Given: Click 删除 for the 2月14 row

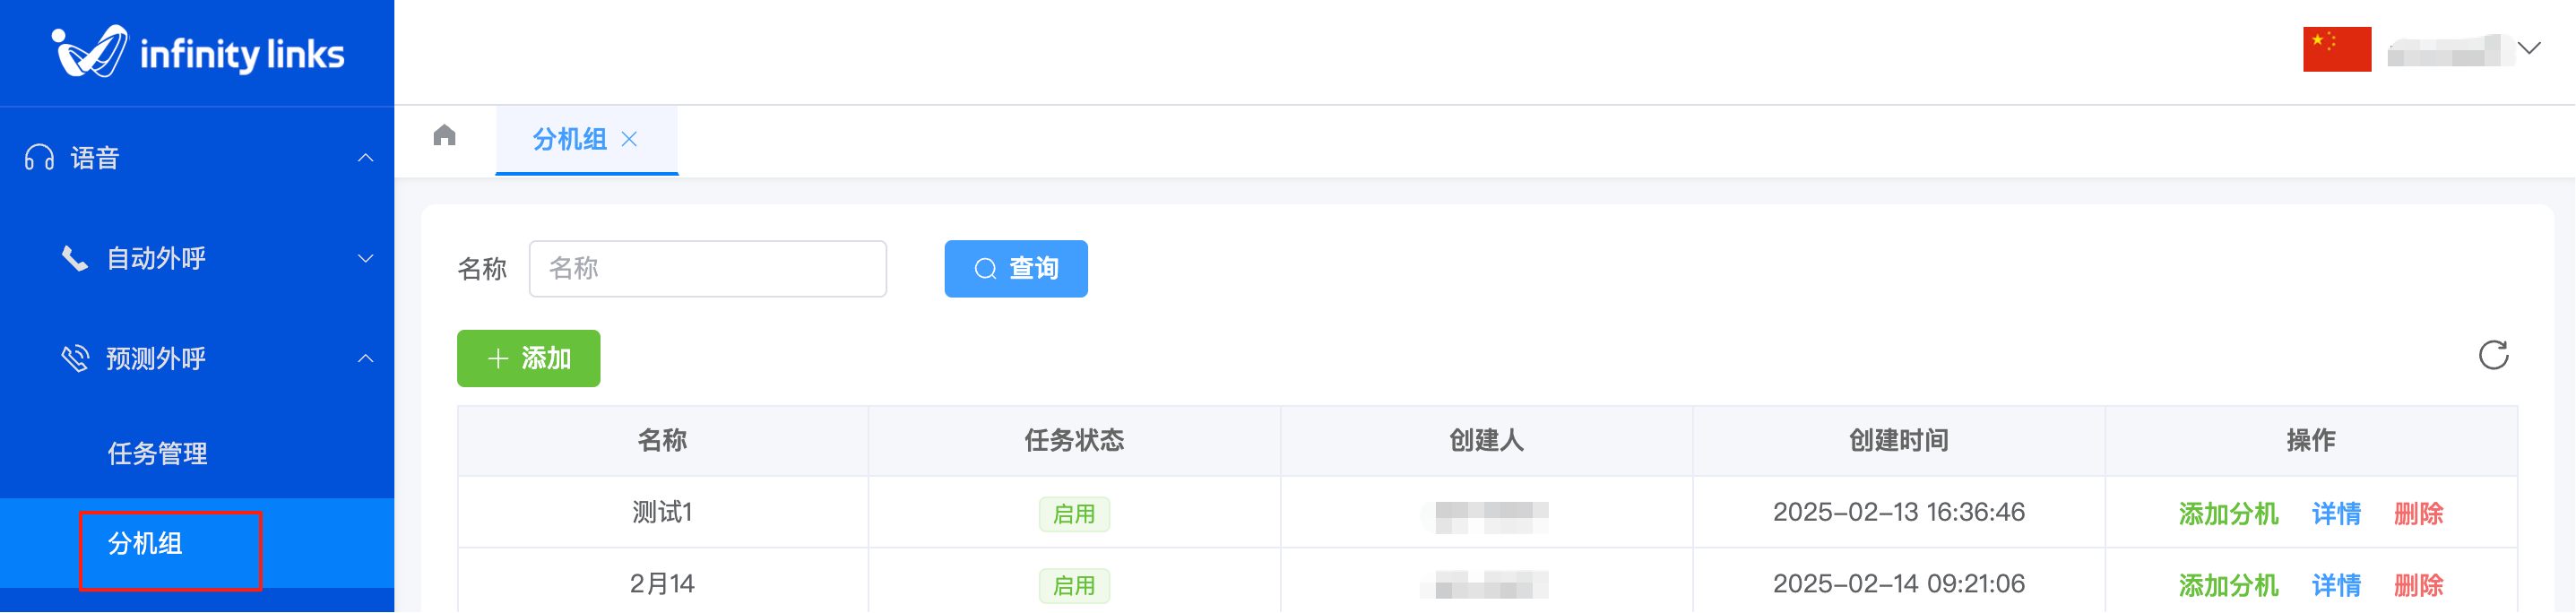Looking at the screenshot, I should [x=2418, y=586].
